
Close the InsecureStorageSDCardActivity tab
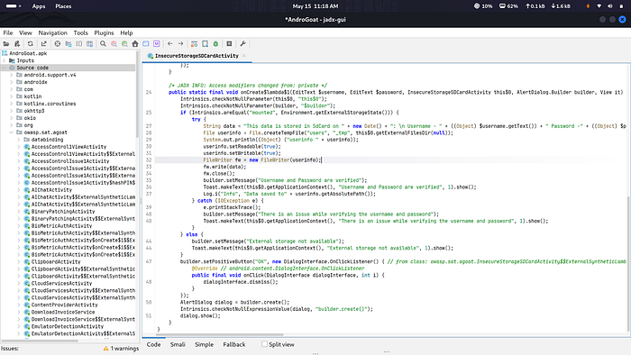point(244,56)
